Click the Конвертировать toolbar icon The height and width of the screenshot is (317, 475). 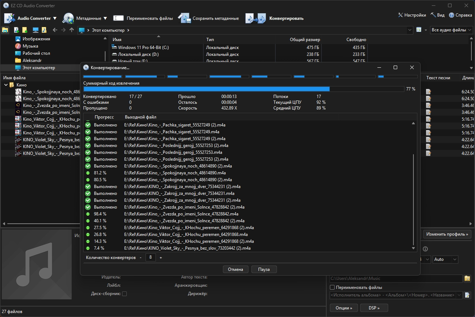point(255,18)
